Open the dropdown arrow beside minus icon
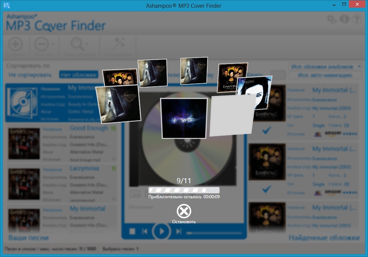The height and width of the screenshot is (257, 368). click(x=53, y=44)
